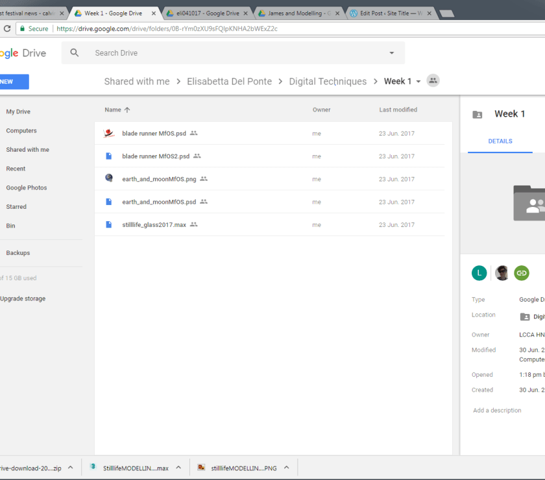Open Shared with me in sidebar
The height and width of the screenshot is (480, 545).
27,150
